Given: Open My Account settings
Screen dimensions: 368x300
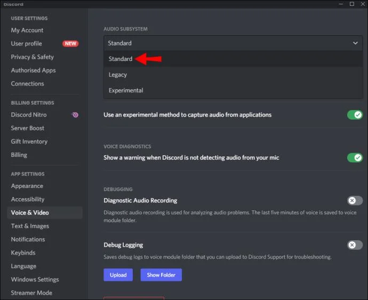Looking at the screenshot, I should pyautogui.click(x=27, y=30).
